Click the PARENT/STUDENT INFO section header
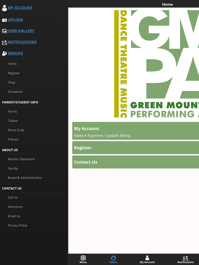Viewport: 199px width, 265px height. click(x=20, y=102)
